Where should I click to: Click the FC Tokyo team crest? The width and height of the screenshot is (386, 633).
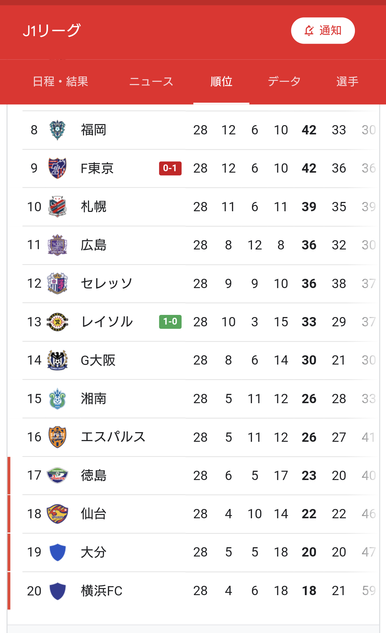(57, 168)
